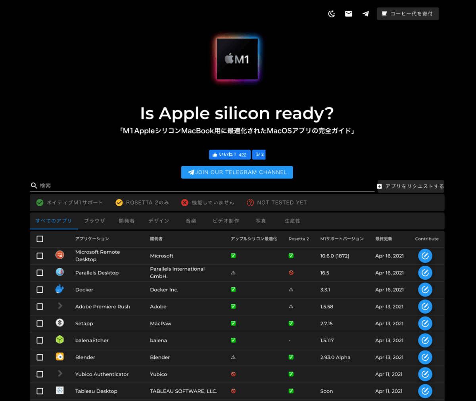This screenshot has width=476, height=401.
Task: Click Contribute edit icon for Microsoft Remote Desktop
Action: [x=425, y=256]
